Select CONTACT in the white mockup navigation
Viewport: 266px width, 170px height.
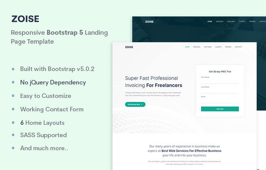(238, 47)
